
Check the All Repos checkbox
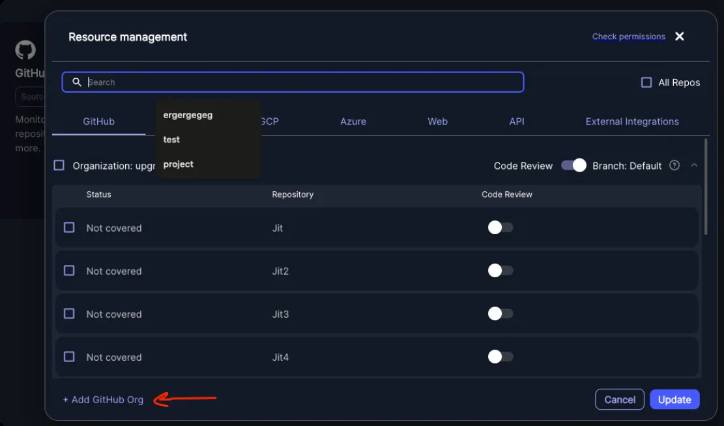click(x=646, y=83)
